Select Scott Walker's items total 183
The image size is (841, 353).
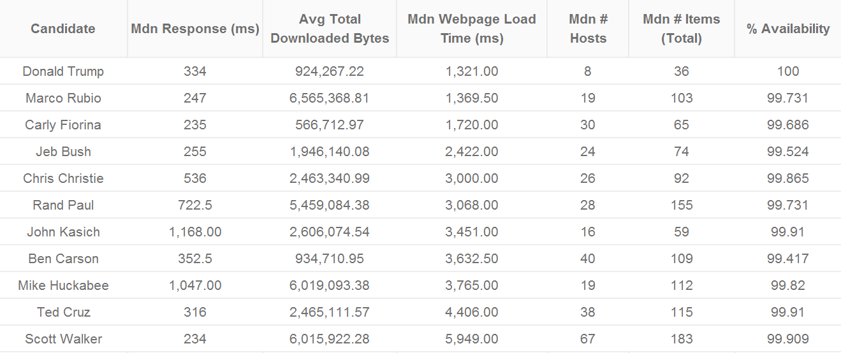682,339
